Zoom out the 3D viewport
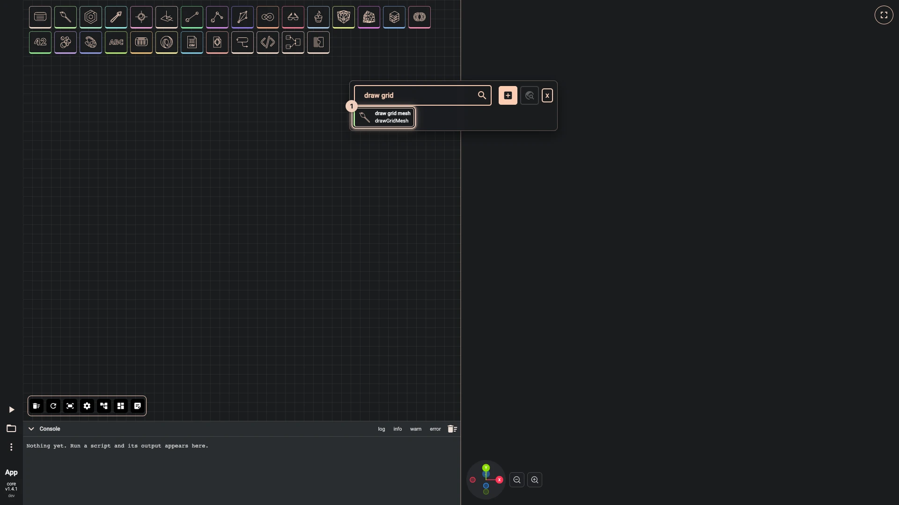The image size is (899, 505). 517,480
